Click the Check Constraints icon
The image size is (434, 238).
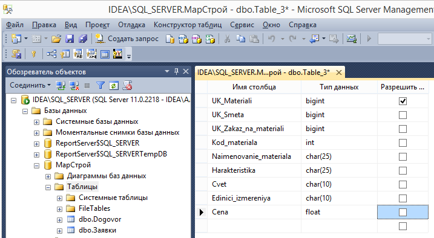(105, 54)
